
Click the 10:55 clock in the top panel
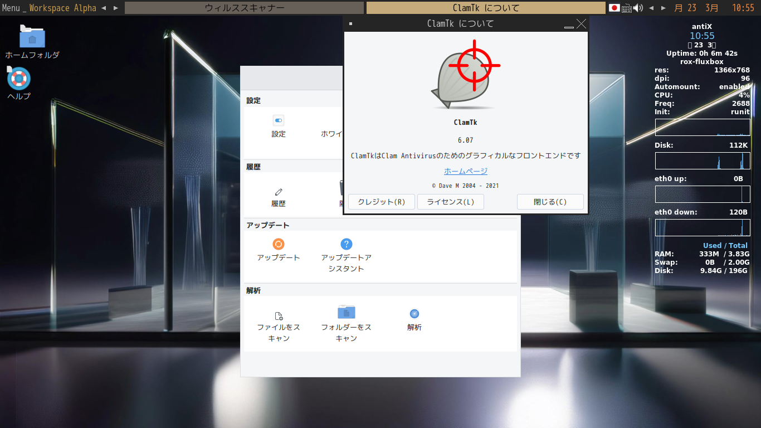[743, 8]
